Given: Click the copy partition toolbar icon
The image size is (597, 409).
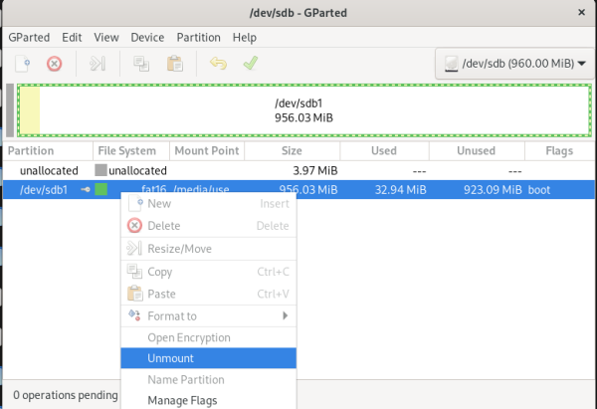Looking at the screenshot, I should [x=141, y=64].
